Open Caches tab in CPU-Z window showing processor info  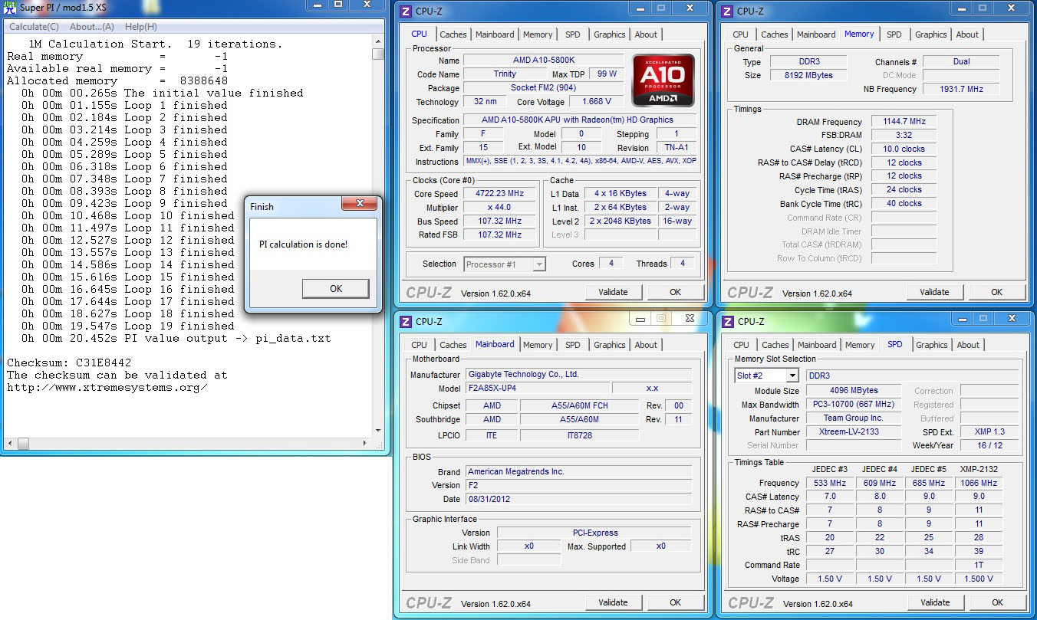click(x=453, y=34)
